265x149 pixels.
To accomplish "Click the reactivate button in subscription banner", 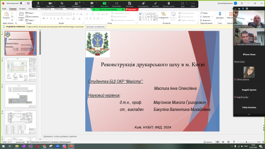I will point(96,26).
